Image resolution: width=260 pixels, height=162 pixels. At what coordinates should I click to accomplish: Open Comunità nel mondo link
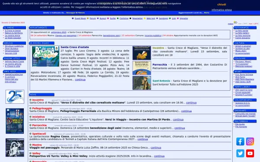245,114
